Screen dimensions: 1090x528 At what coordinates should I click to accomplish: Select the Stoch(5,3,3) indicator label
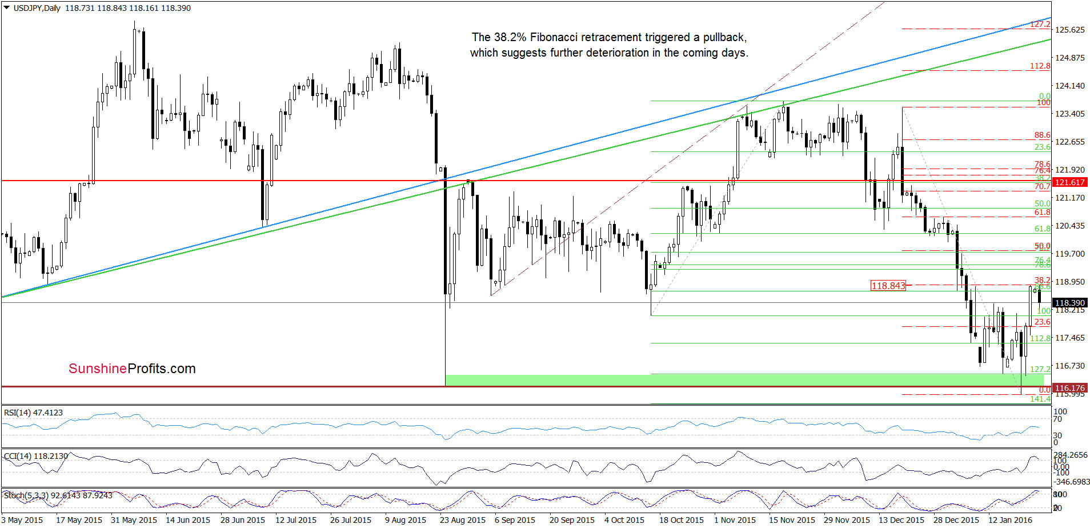pos(58,495)
